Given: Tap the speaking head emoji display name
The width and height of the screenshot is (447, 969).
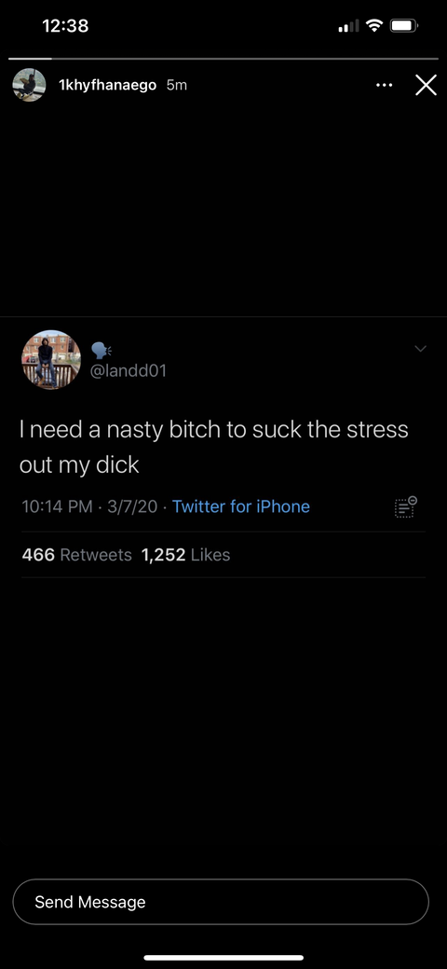Looking at the screenshot, I should tap(101, 351).
